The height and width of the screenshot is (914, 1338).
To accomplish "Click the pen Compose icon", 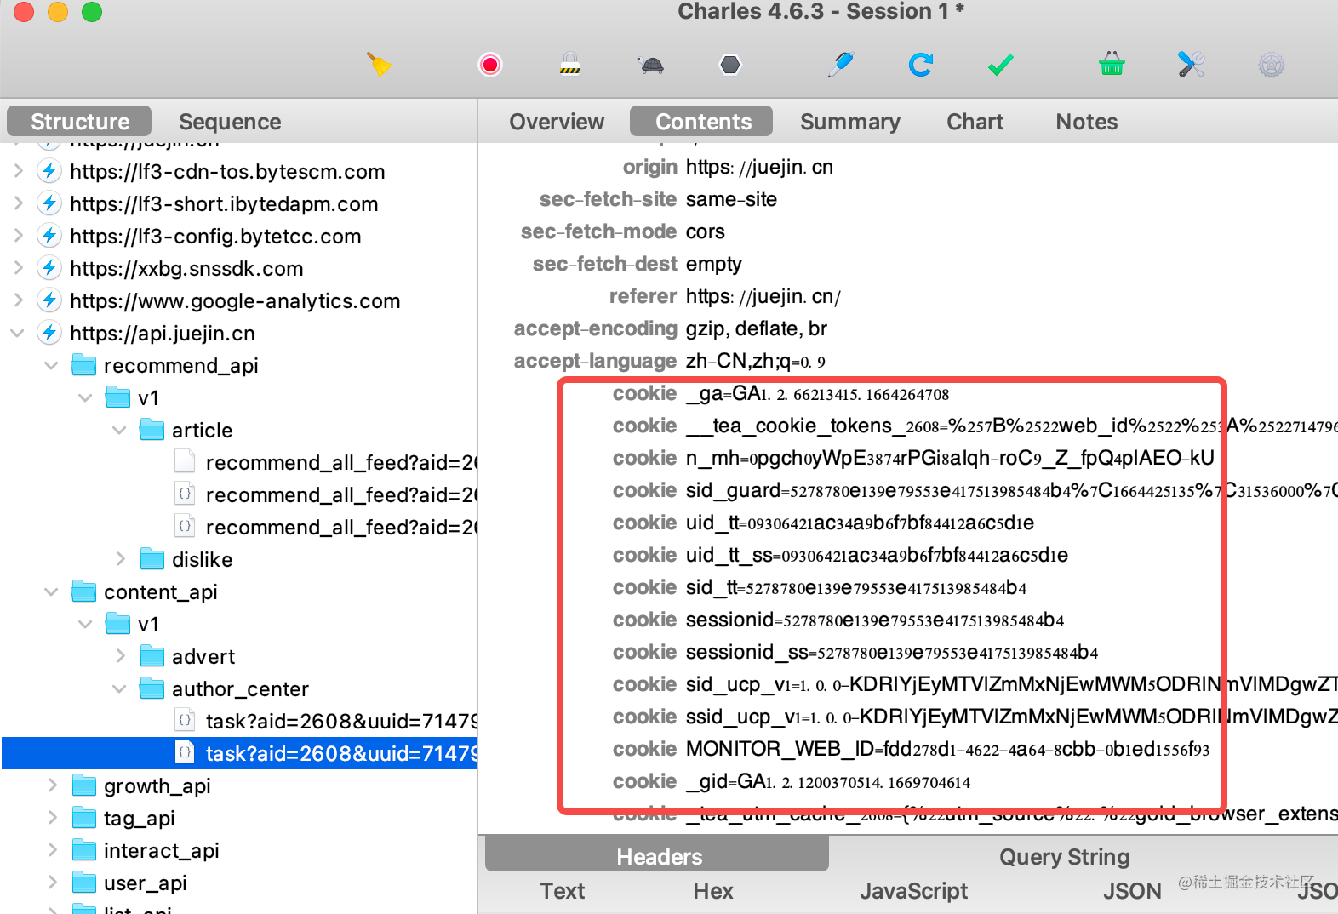I will (x=841, y=65).
